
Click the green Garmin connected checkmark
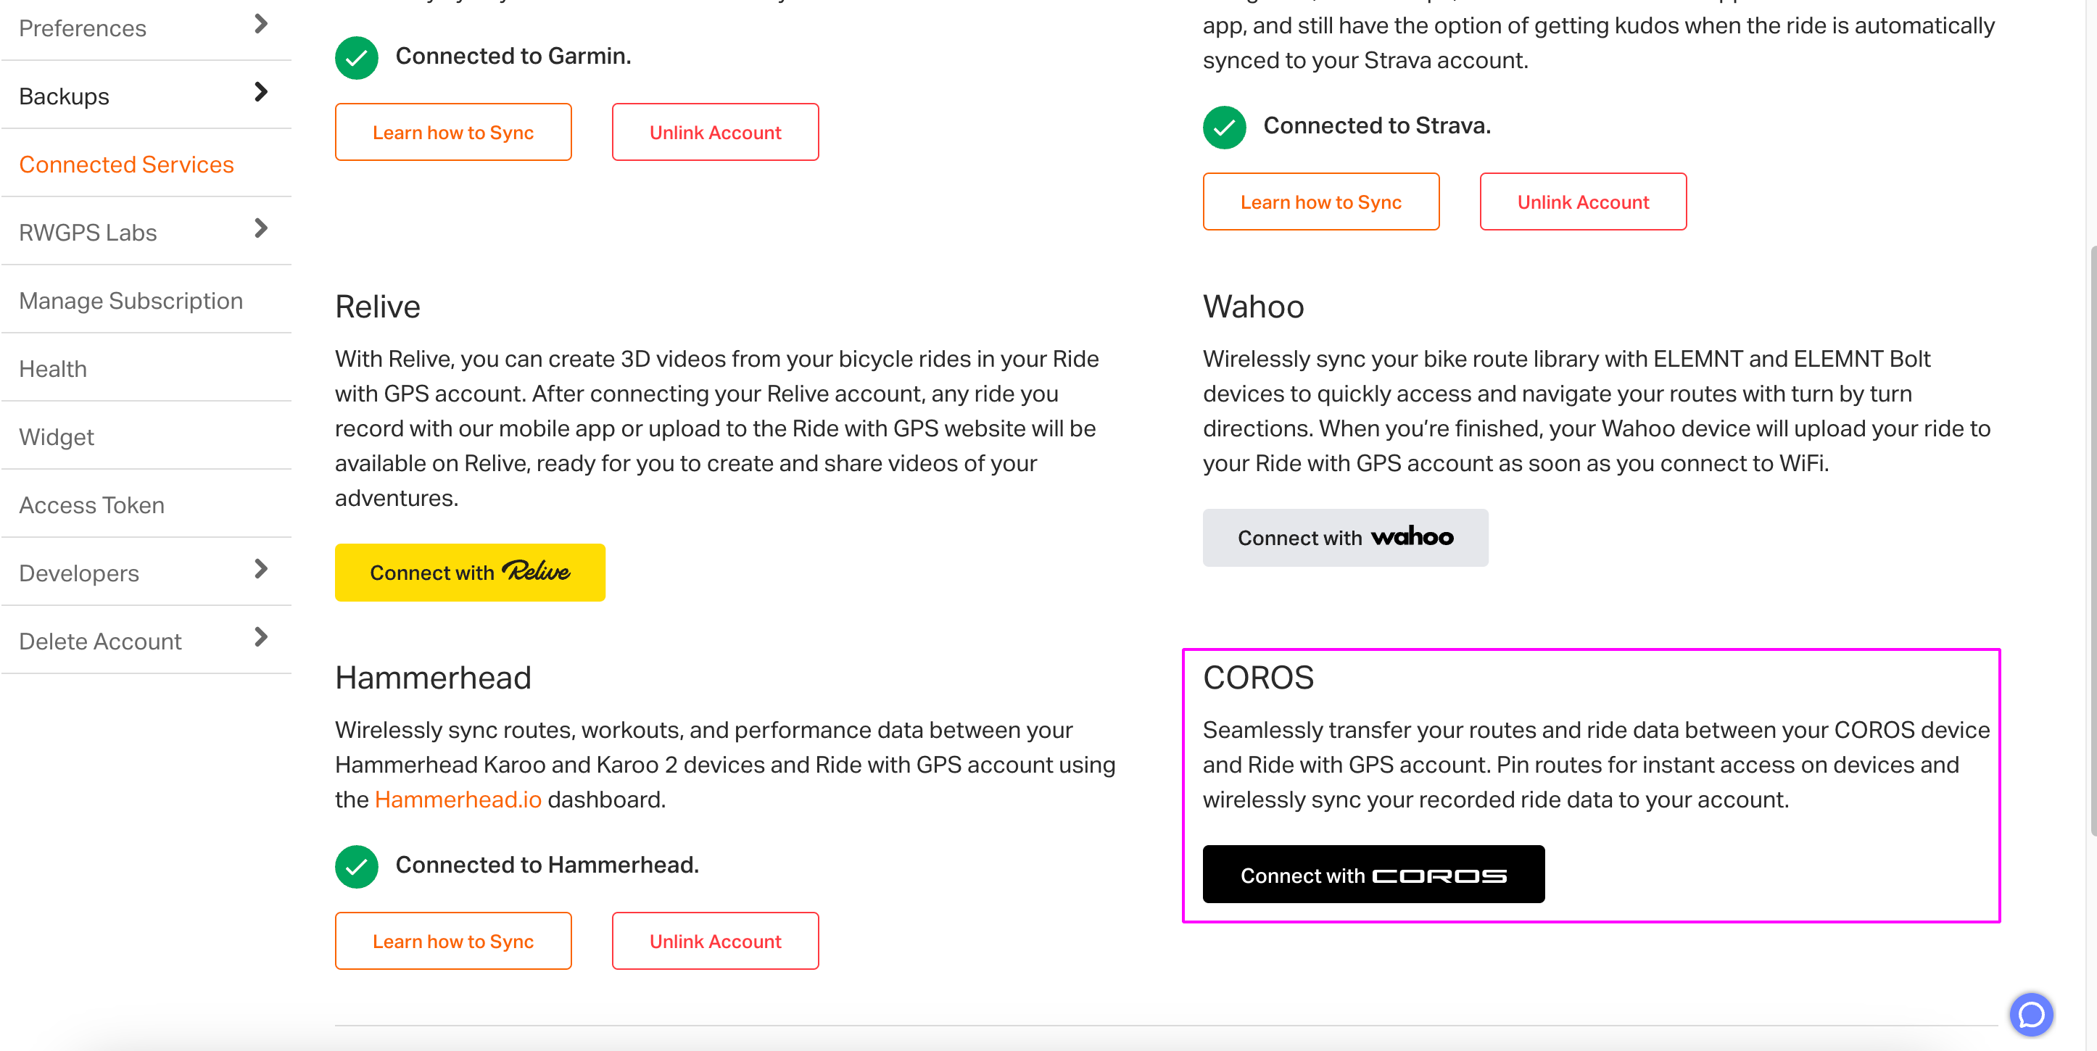(357, 58)
